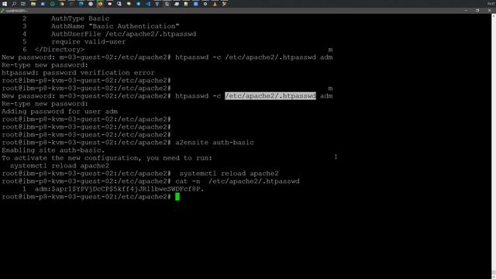
Task: Click the '</Directory>' closing tag
Action: click(60, 50)
